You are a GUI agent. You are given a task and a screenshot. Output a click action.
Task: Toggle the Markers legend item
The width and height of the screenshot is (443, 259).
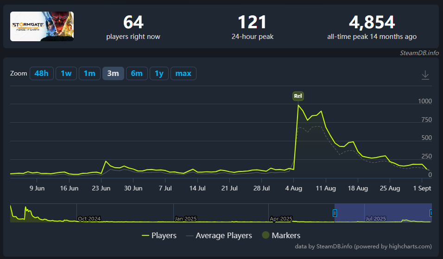coord(281,235)
